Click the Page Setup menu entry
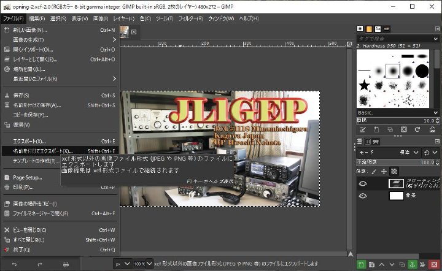442x271 pixels. tap(27, 178)
